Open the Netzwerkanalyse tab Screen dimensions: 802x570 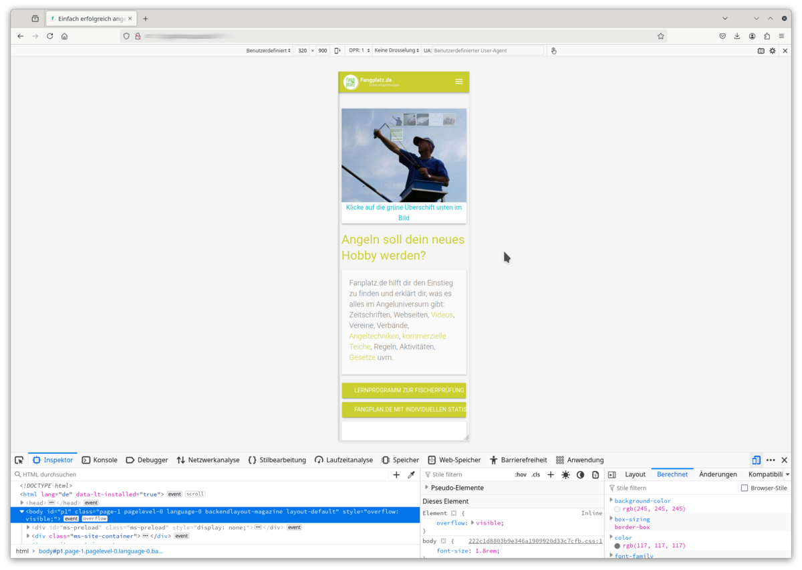pyautogui.click(x=208, y=460)
